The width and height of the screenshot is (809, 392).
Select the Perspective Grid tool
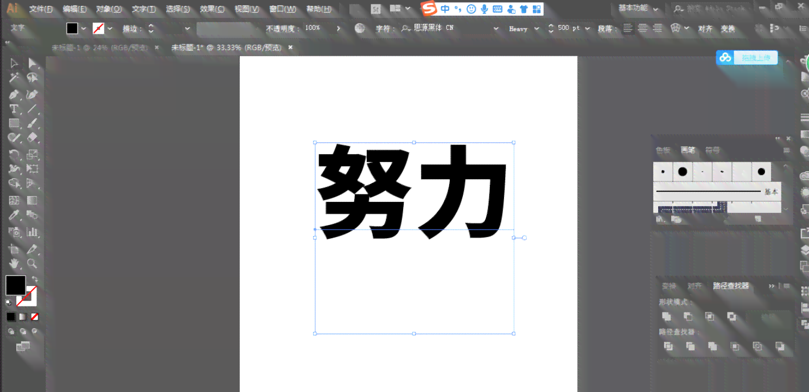pos(33,185)
